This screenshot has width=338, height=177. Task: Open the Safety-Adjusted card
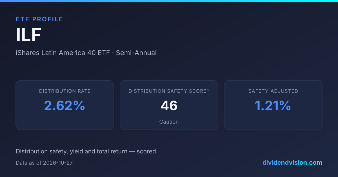click(273, 105)
